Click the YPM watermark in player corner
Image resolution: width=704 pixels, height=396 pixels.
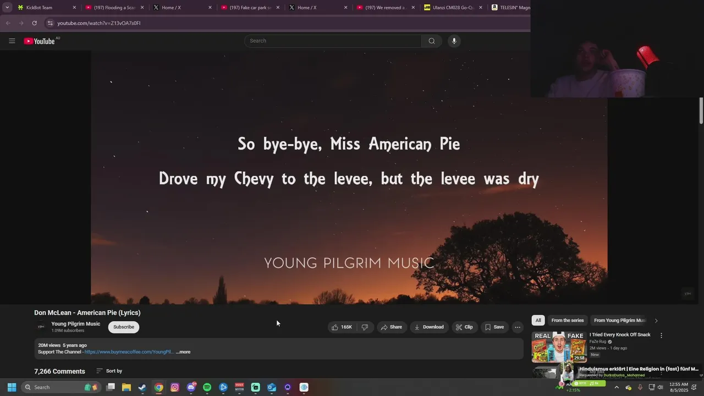tap(687, 294)
